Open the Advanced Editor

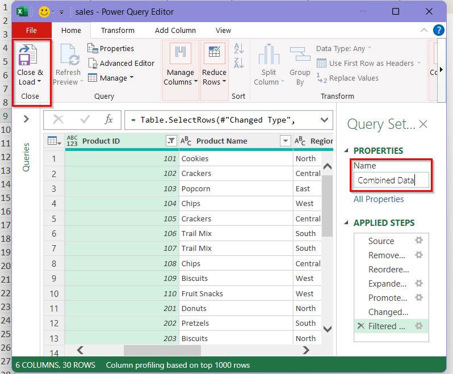click(121, 63)
